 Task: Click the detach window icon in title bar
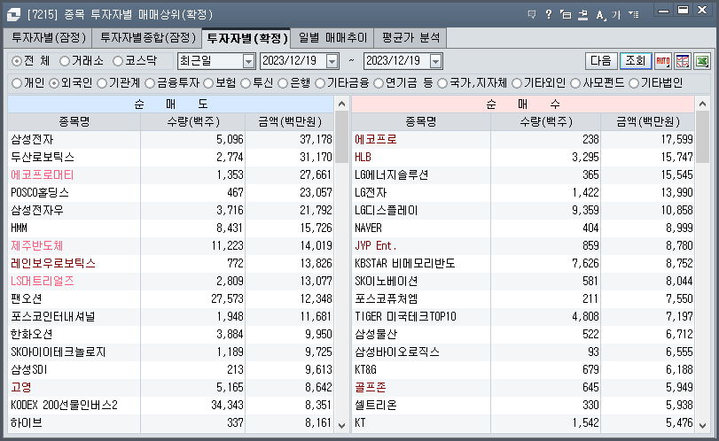coord(566,15)
